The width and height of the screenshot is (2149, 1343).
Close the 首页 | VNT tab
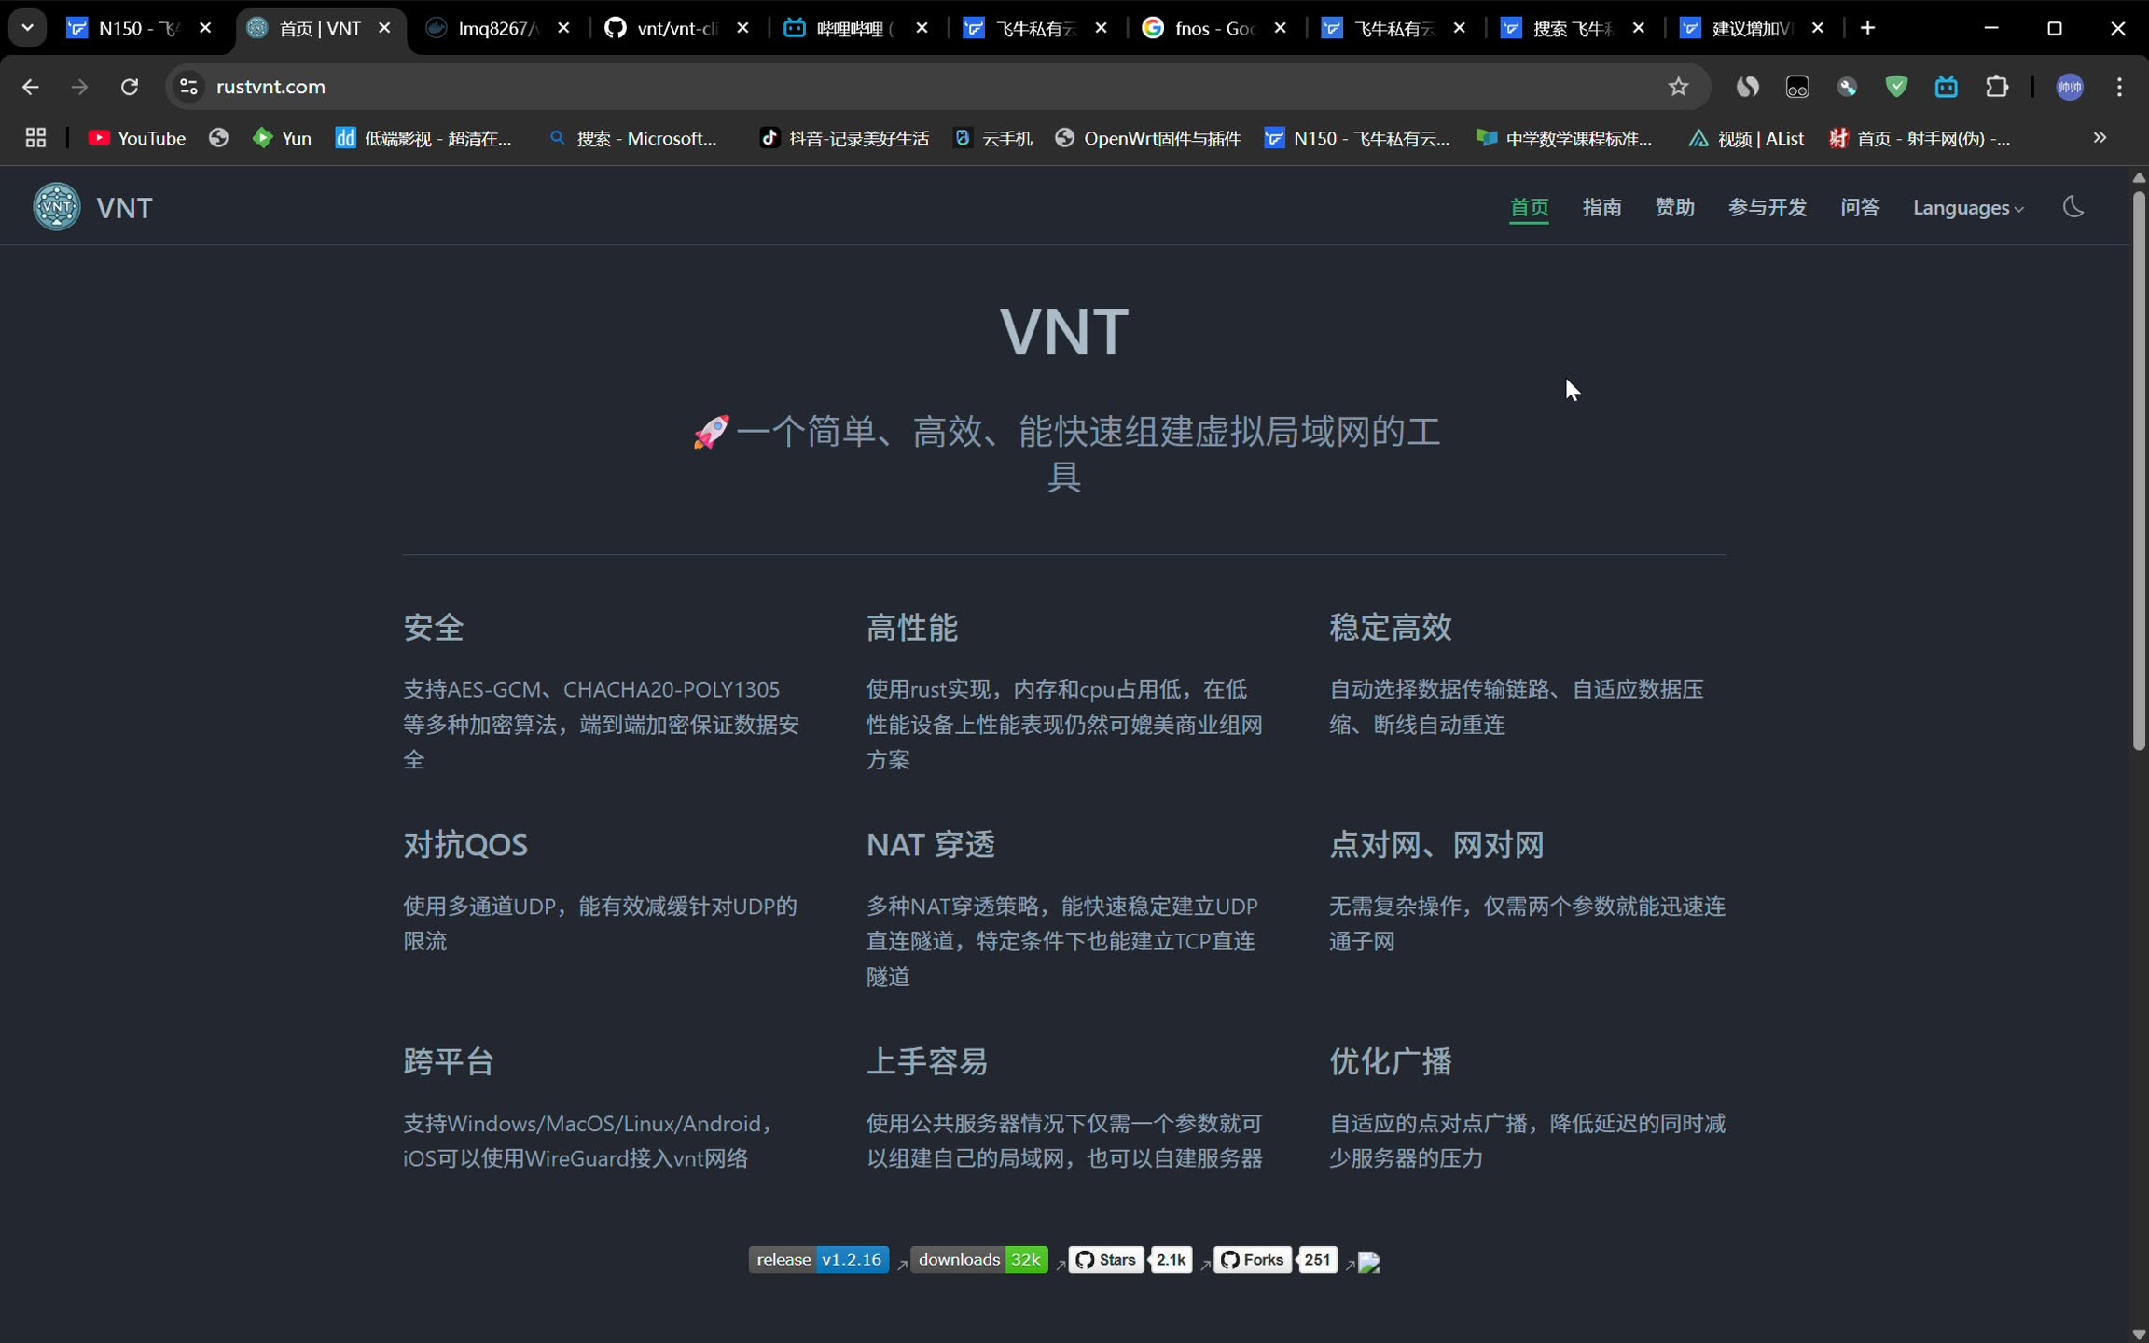(x=384, y=28)
